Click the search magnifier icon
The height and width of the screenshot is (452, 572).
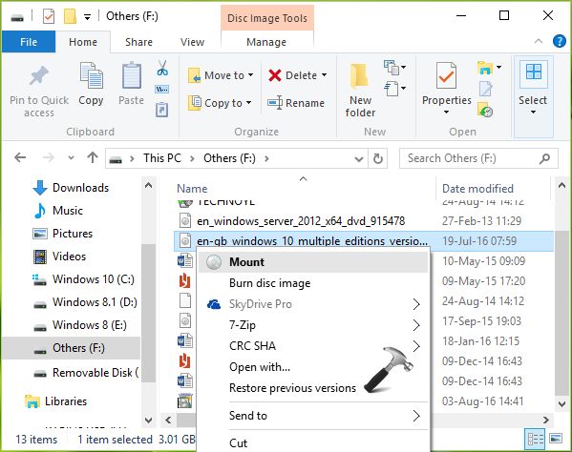click(544, 158)
